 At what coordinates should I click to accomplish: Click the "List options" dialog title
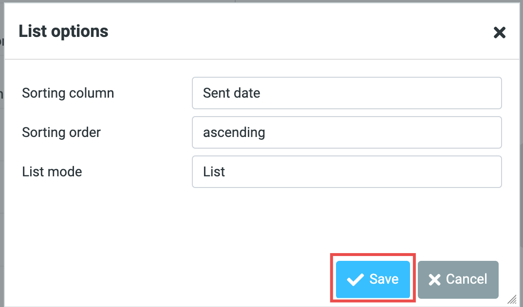tap(63, 31)
